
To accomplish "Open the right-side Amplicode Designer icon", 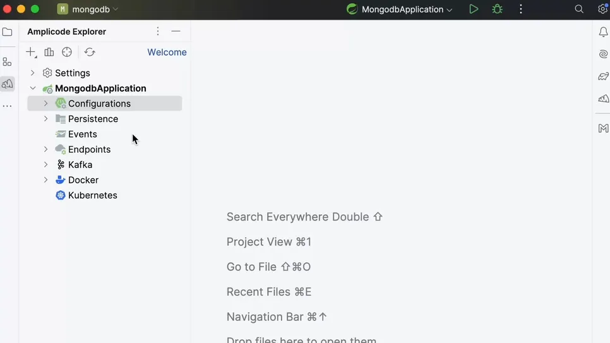I will point(603,99).
